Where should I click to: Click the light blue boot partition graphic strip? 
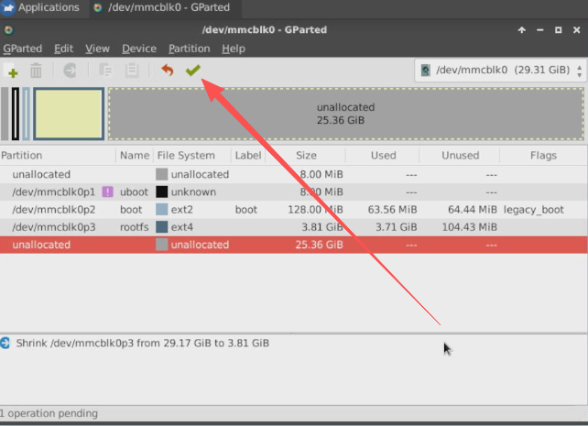pos(26,114)
